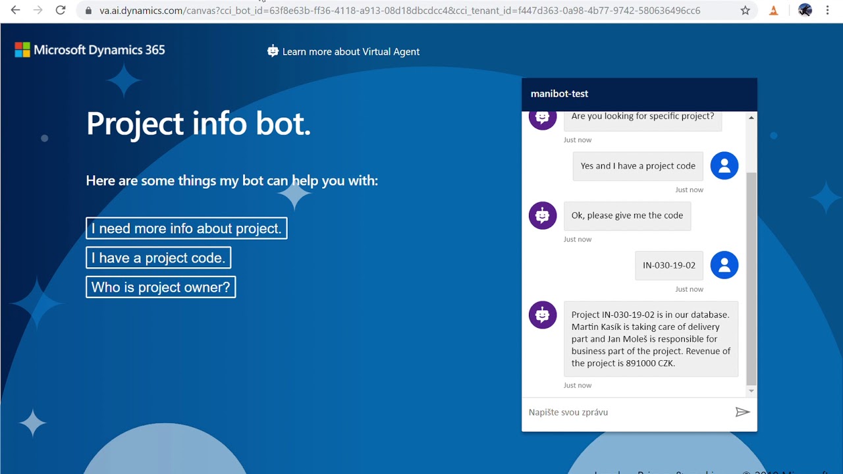Select message 'Are you looking for specific project?'
Image resolution: width=843 pixels, height=474 pixels.
pyautogui.click(x=643, y=120)
